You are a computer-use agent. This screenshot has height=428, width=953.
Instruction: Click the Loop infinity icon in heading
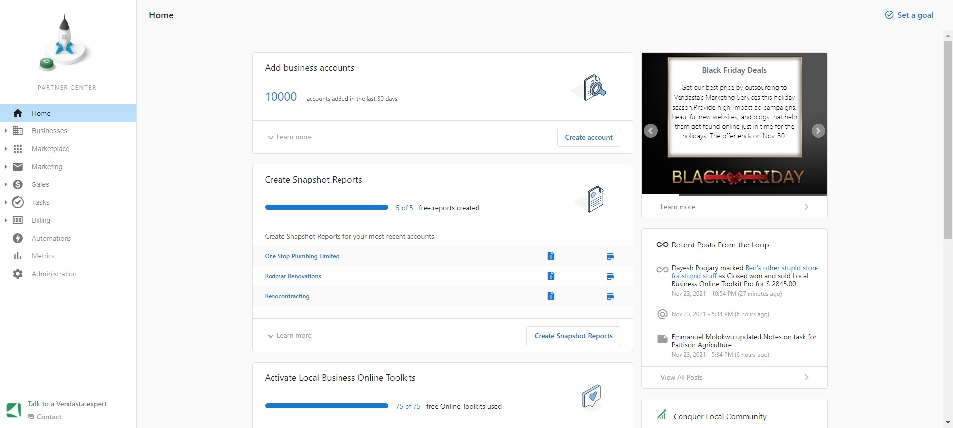pyautogui.click(x=662, y=245)
